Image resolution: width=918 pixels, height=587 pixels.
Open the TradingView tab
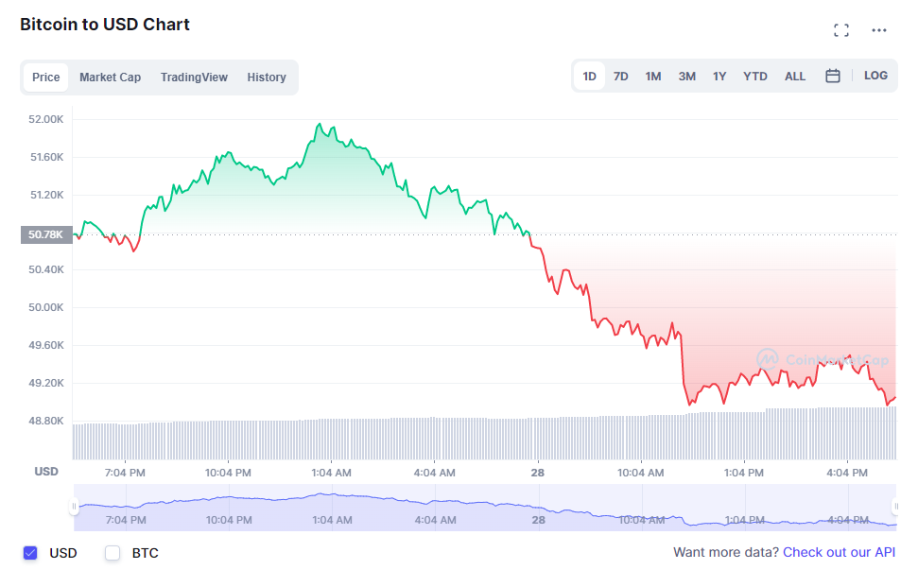pyautogui.click(x=194, y=77)
